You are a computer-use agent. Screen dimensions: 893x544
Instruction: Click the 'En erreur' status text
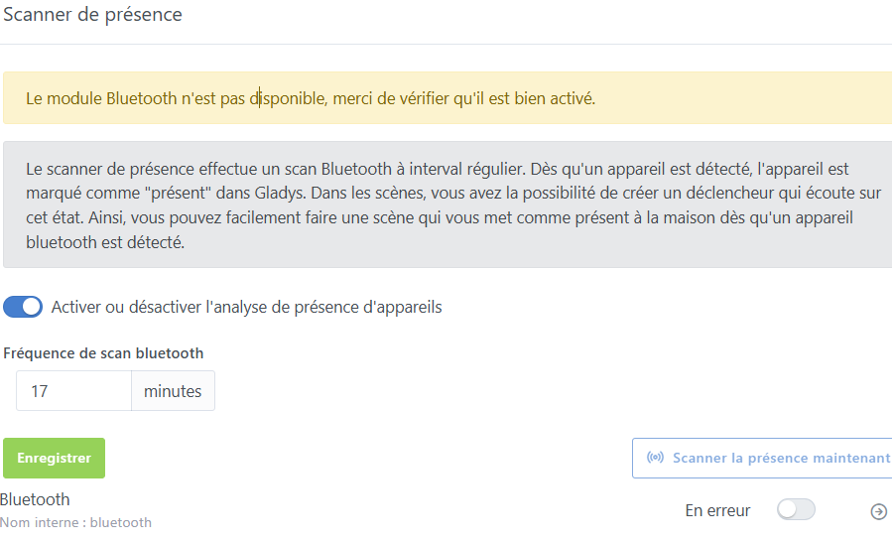click(x=717, y=510)
